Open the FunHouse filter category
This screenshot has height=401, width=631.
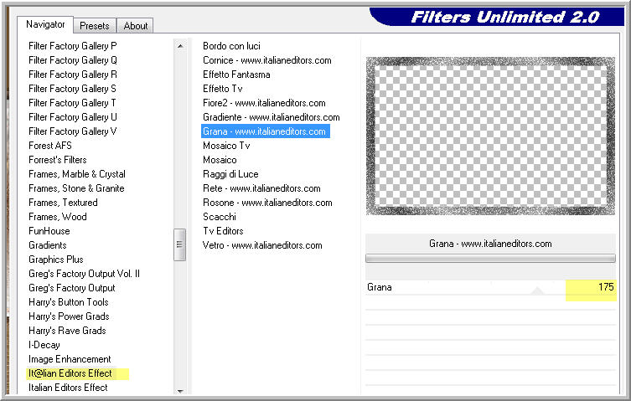coord(49,231)
